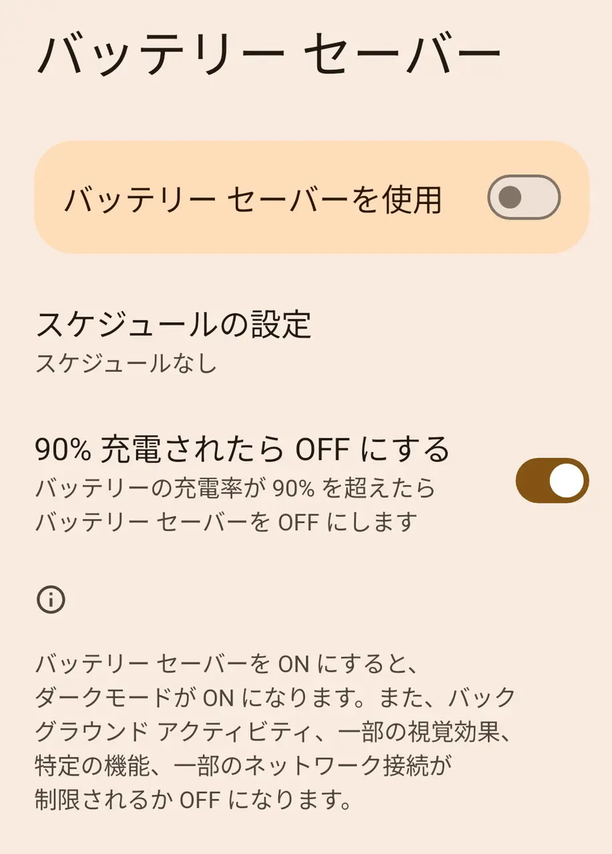The width and height of the screenshot is (612, 854).
Task: Click the ダークモードが ON になります text
Action: [200, 699]
